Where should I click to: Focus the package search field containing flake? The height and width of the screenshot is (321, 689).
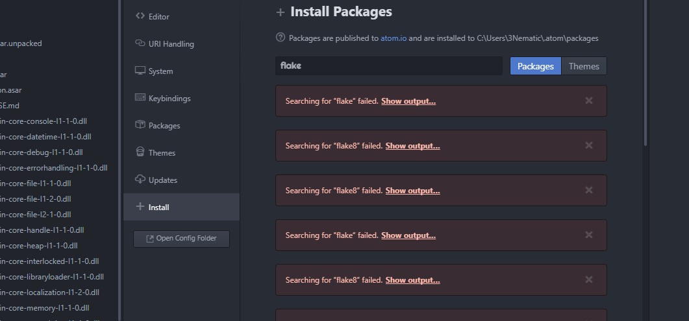[x=388, y=66]
